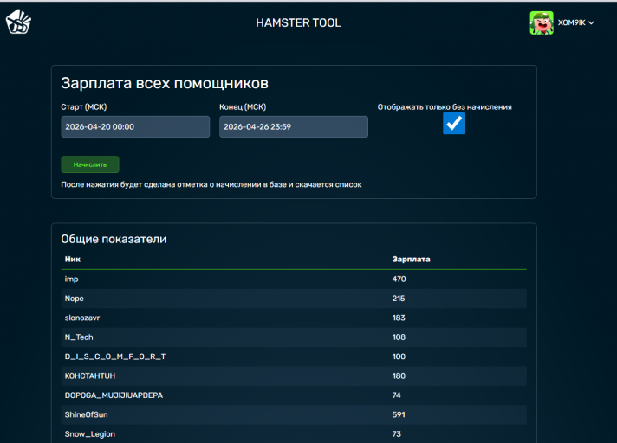The image size is (617, 443).
Task: Select the Snow_Legion row nickname
Action: pos(90,434)
